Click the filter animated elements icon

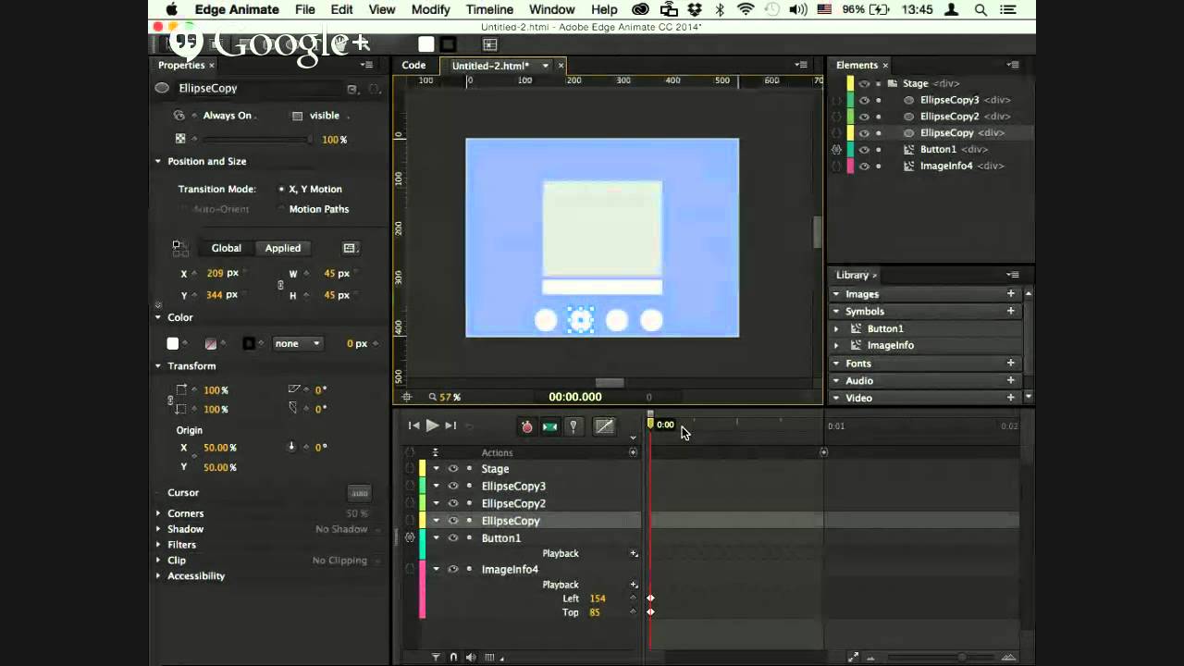point(436,658)
